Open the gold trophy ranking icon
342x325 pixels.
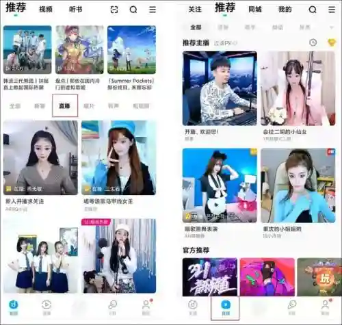[x=332, y=42]
